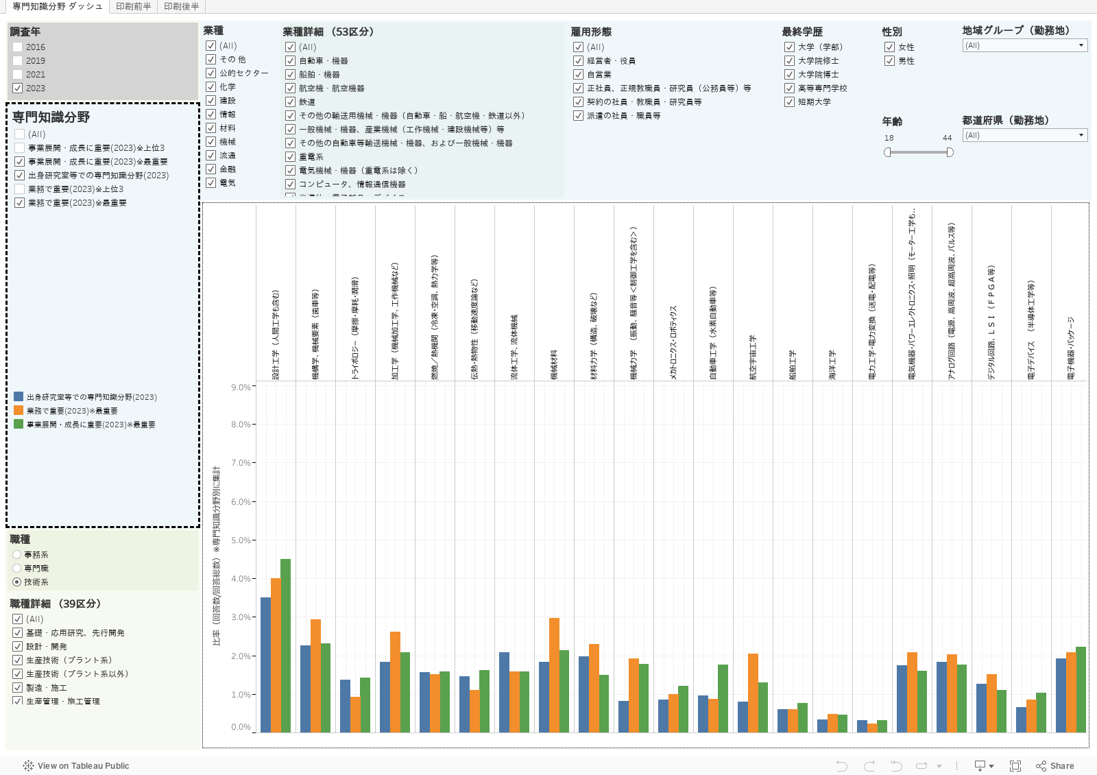Uncheck 派遣の社員・職員等 checkbox
Screen dimensions: 1097x775
pyautogui.click(x=579, y=116)
